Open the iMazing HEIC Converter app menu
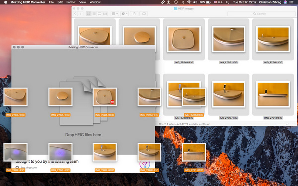 (x=28, y=2)
